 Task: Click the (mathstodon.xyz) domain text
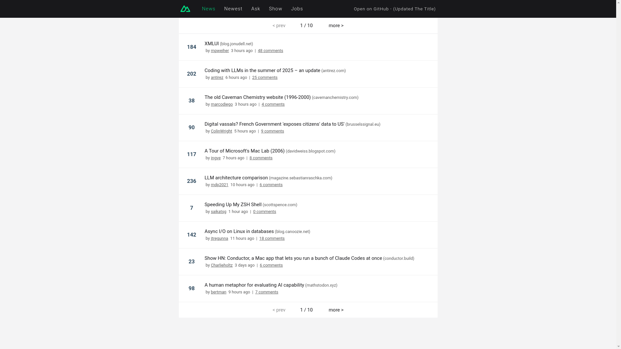click(321, 285)
